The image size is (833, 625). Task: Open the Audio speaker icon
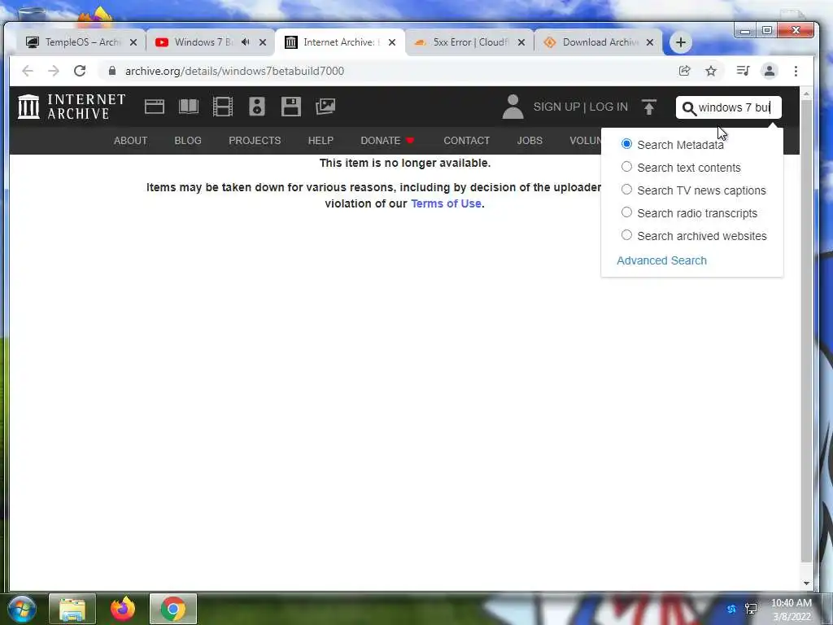[x=257, y=107]
